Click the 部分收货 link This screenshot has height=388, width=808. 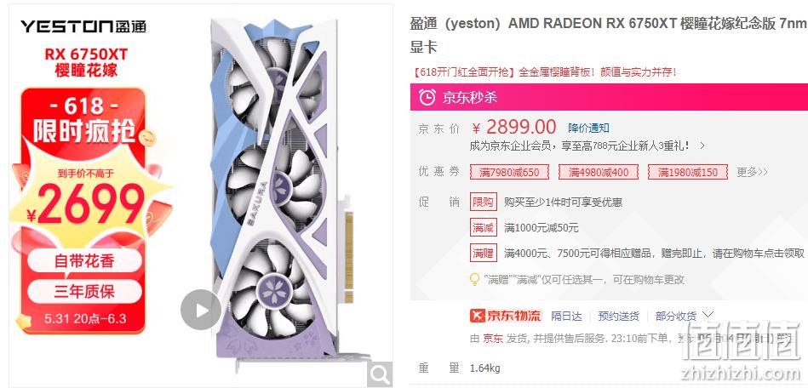pos(675,316)
